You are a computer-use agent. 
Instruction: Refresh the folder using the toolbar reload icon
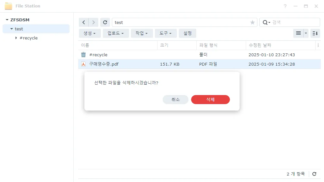pos(105,22)
